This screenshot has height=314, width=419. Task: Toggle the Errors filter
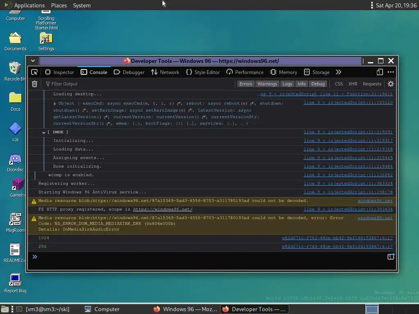pyautogui.click(x=246, y=84)
